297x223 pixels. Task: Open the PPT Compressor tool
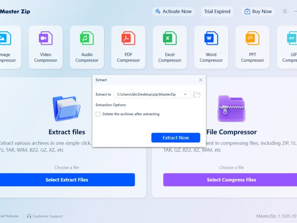[x=252, y=47]
